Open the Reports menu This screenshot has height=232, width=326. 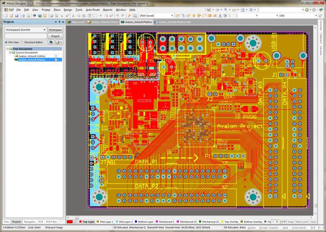tap(108, 10)
